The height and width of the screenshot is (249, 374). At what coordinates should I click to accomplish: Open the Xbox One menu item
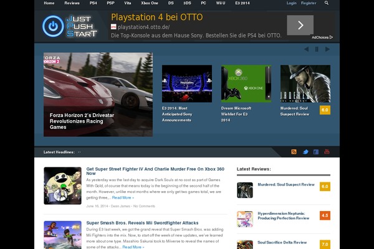click(150, 3)
